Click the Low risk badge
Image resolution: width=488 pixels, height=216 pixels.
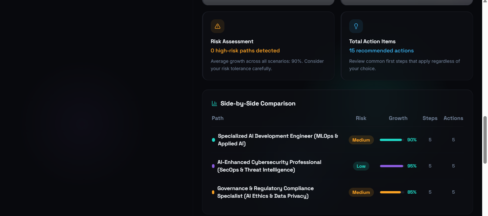pos(361,166)
